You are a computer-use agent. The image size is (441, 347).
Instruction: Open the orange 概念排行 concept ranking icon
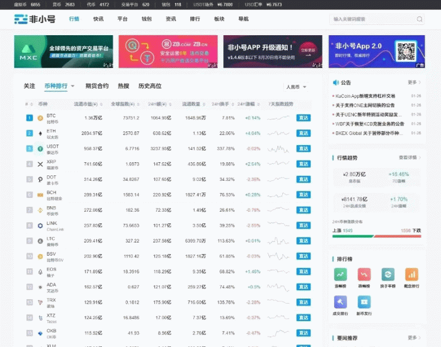coord(412,274)
